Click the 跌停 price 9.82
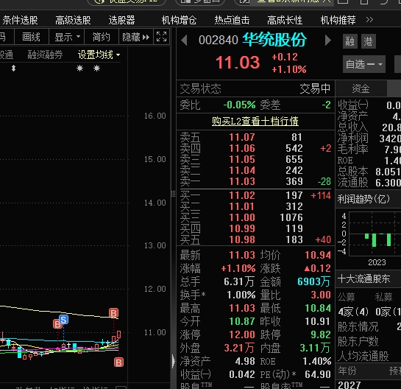Image resolution: width=401 pixels, height=389 pixels. [x=321, y=334]
